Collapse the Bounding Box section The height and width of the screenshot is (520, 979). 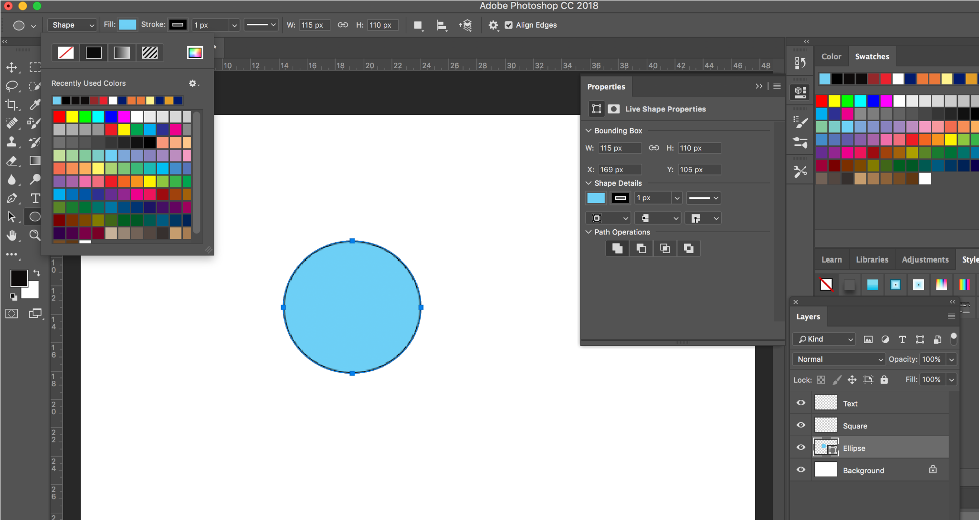pyautogui.click(x=589, y=131)
